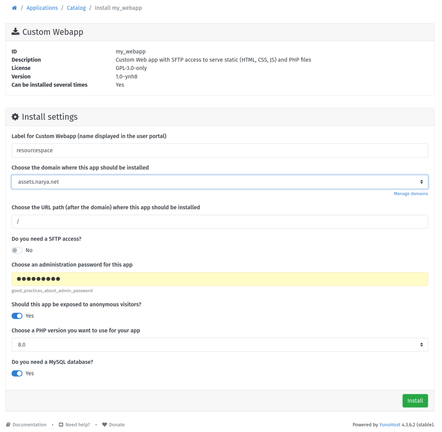Turn off the MySQL database option
The height and width of the screenshot is (432, 442).
click(17, 373)
